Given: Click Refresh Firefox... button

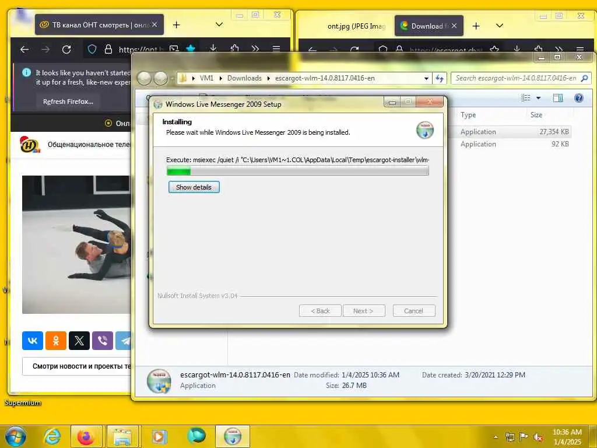Looking at the screenshot, I should pos(68,101).
